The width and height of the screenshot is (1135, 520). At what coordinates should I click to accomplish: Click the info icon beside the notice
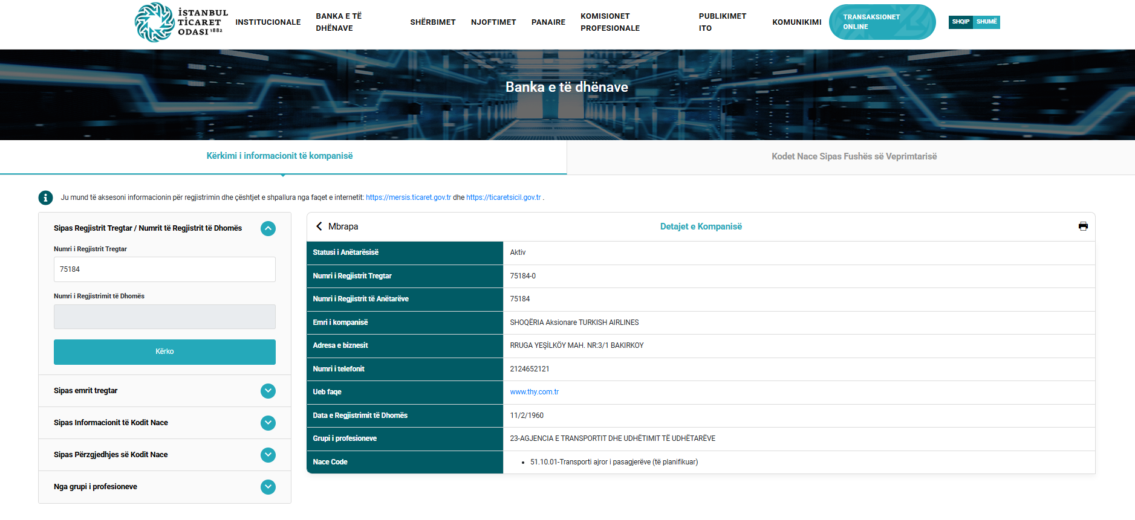(x=45, y=197)
